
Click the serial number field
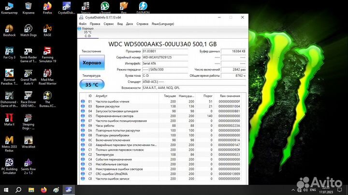coord(163,57)
